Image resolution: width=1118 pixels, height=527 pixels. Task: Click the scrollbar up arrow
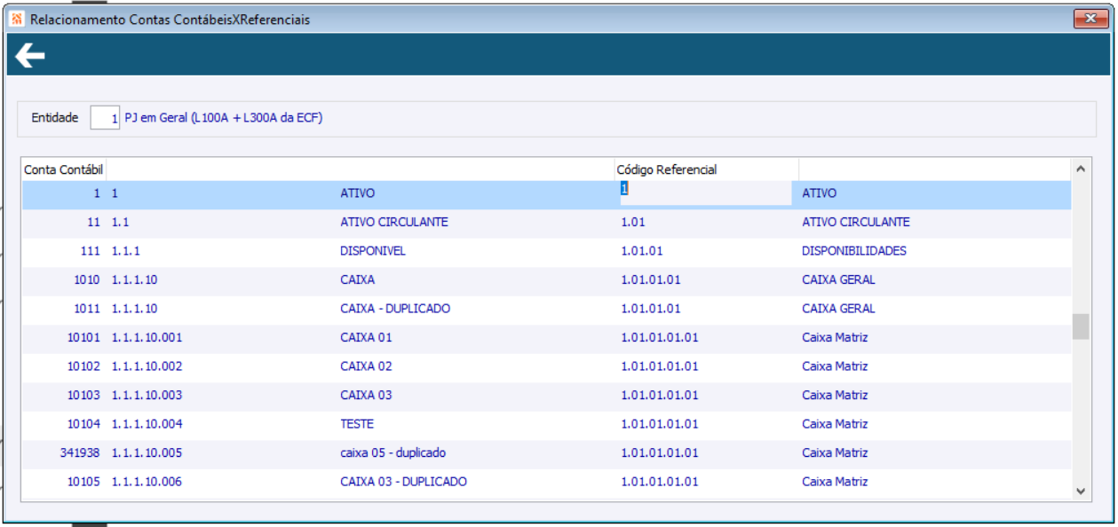[x=1081, y=168]
